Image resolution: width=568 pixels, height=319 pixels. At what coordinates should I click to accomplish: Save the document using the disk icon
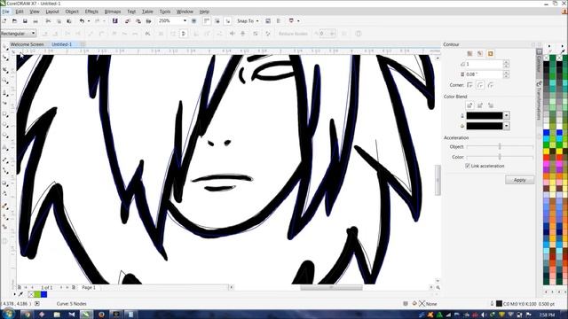25,21
